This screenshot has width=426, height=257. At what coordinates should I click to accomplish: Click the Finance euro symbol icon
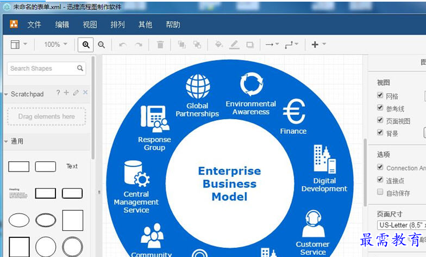(294, 112)
